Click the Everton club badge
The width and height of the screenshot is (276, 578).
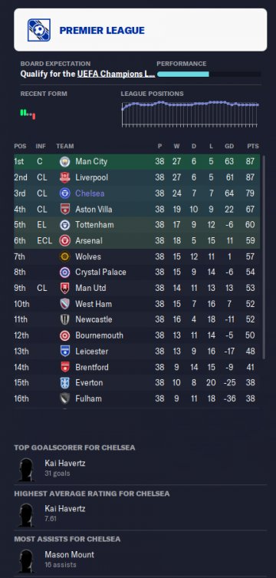click(64, 382)
